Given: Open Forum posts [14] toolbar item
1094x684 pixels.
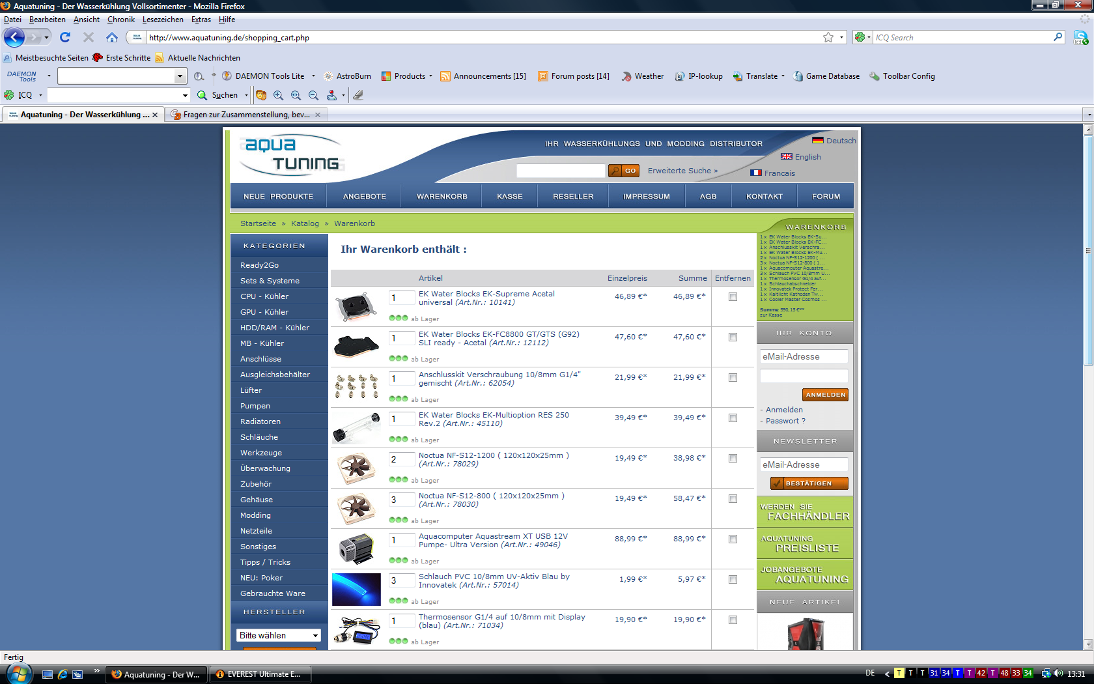Looking at the screenshot, I should [574, 76].
